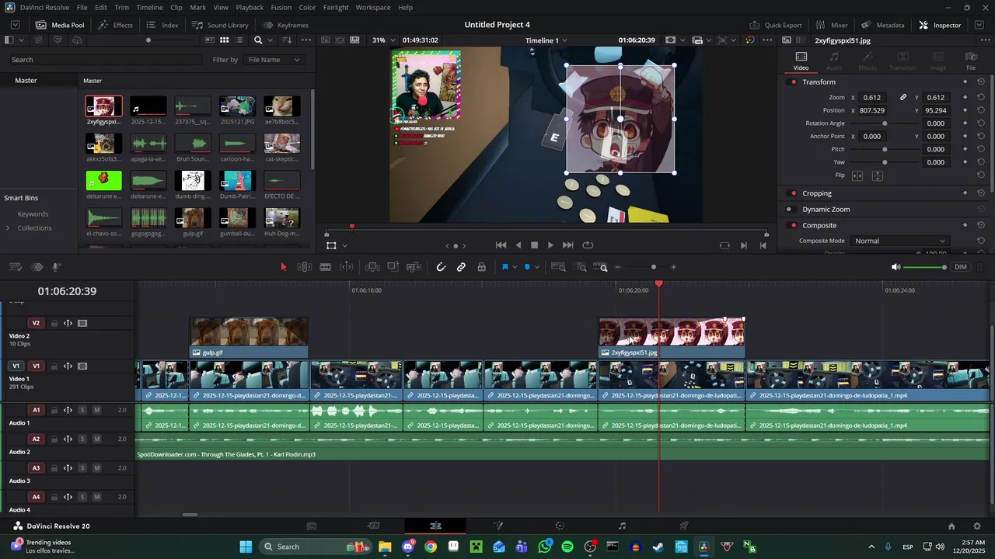This screenshot has width=995, height=559.
Task: Open the Timeline menu
Action: [149, 7]
